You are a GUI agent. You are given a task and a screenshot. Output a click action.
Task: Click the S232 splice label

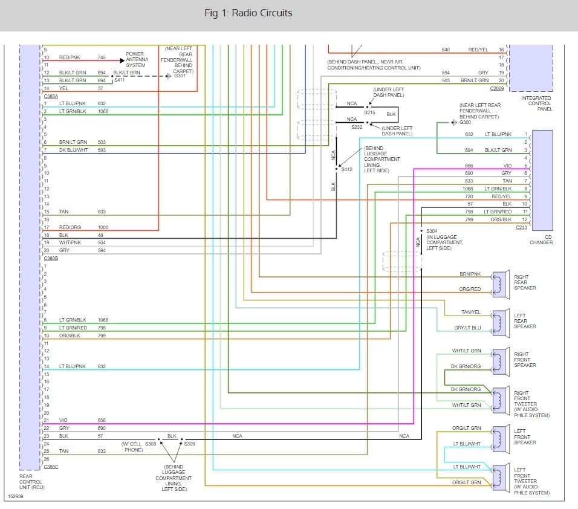pos(357,127)
